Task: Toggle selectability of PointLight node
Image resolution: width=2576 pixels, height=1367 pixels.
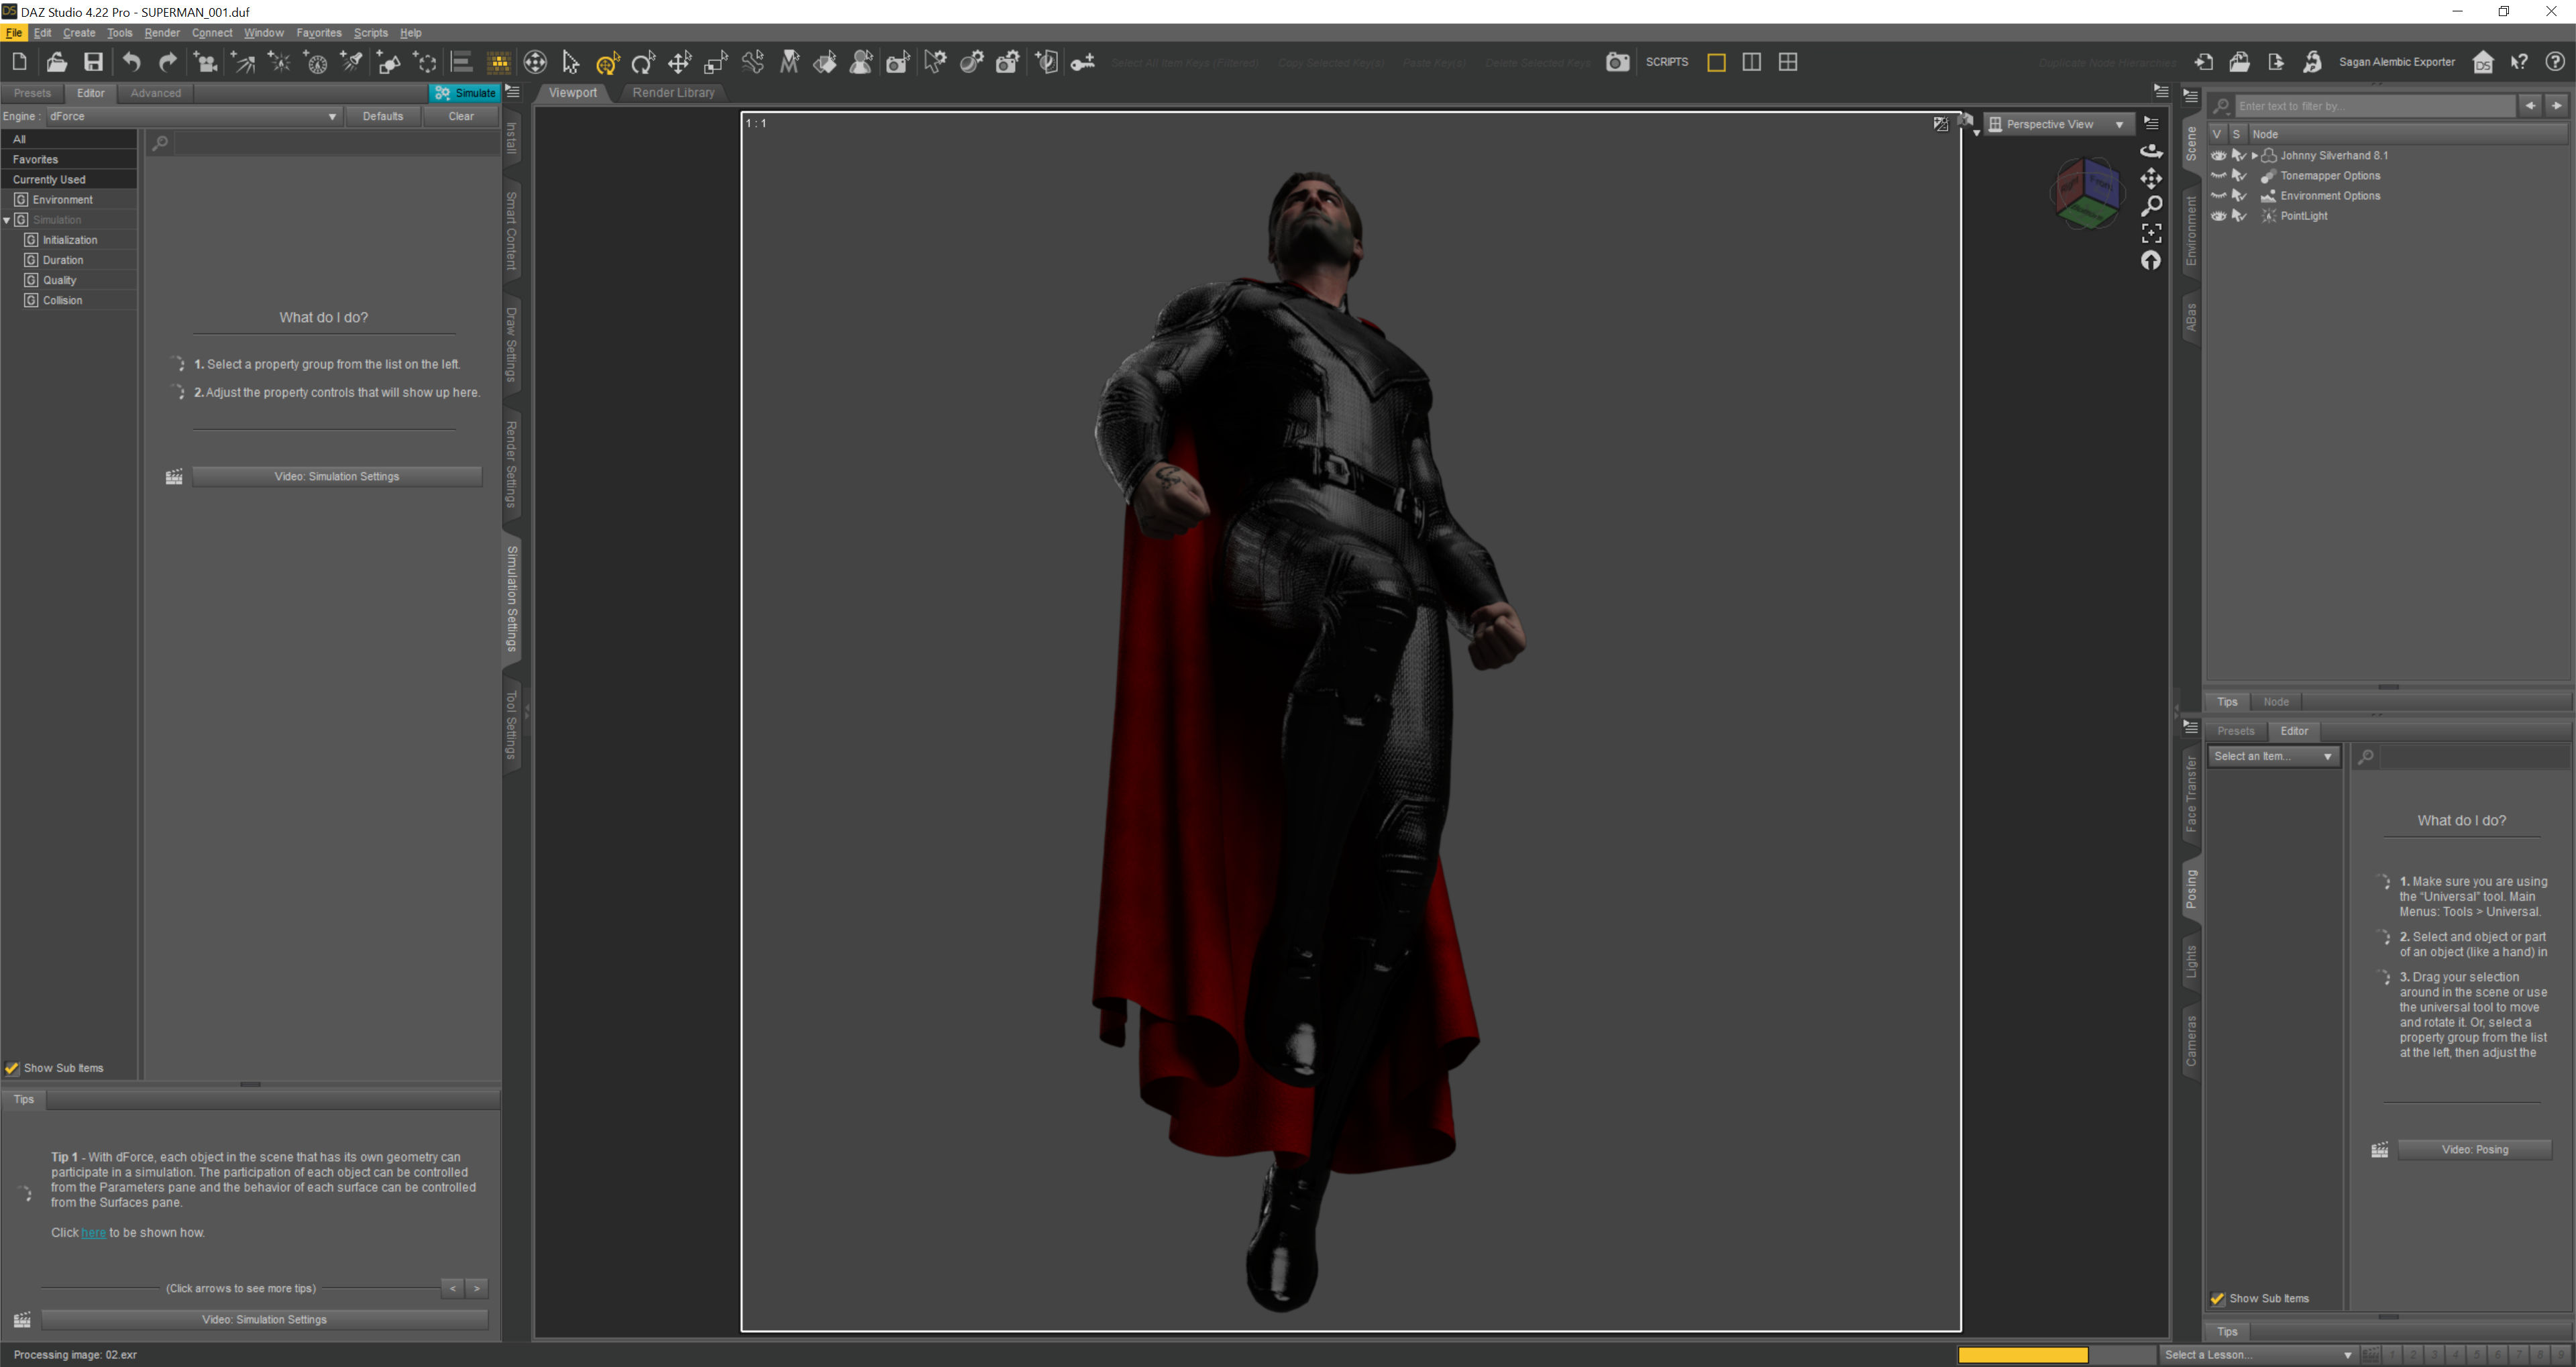Action: pos(2238,215)
